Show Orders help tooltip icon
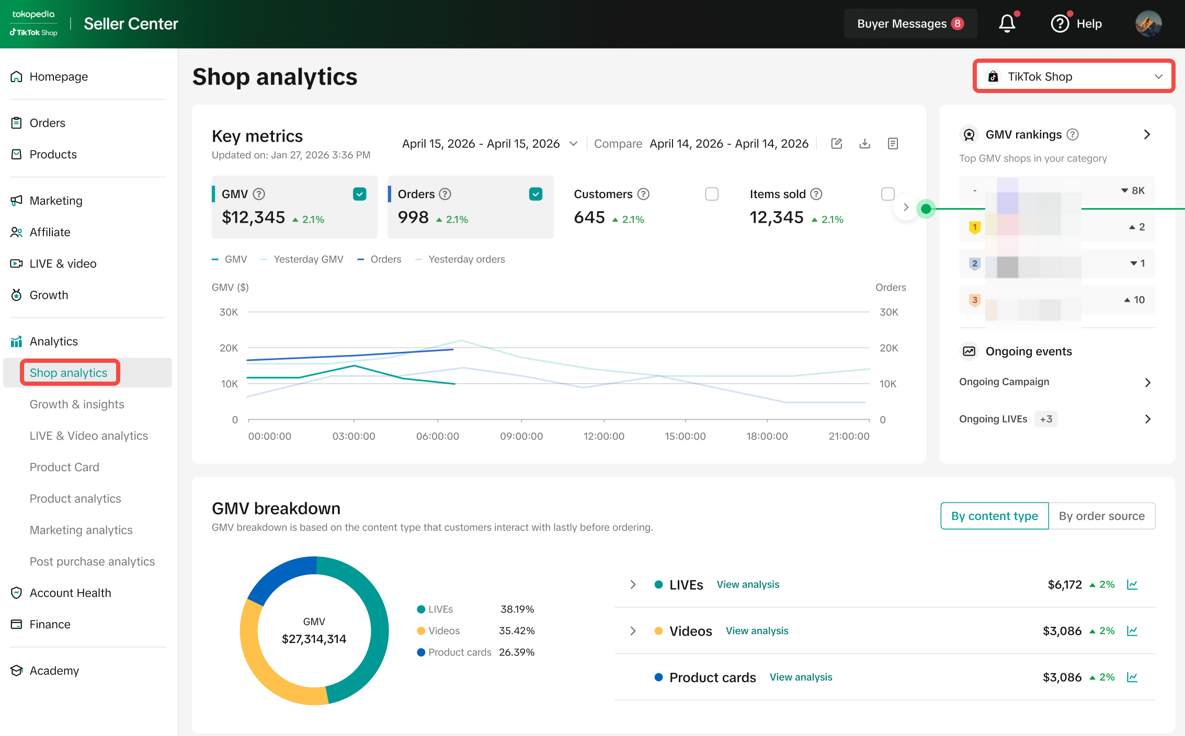1185x736 pixels. click(x=445, y=194)
